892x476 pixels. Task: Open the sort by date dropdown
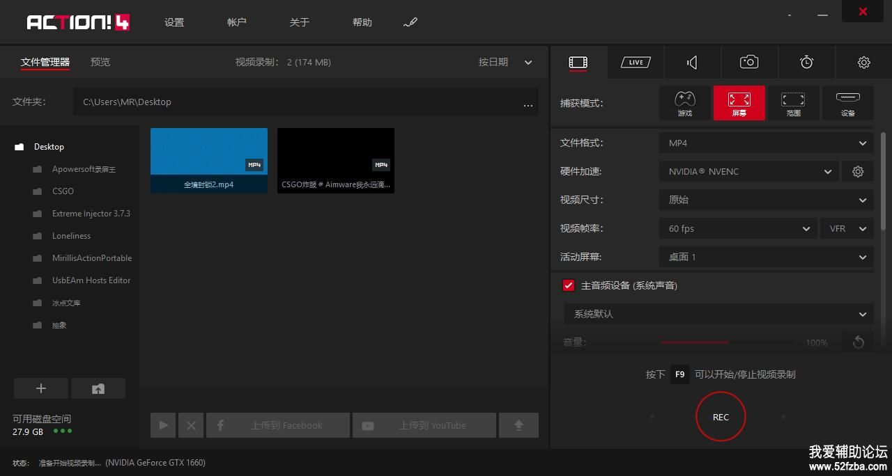click(505, 62)
